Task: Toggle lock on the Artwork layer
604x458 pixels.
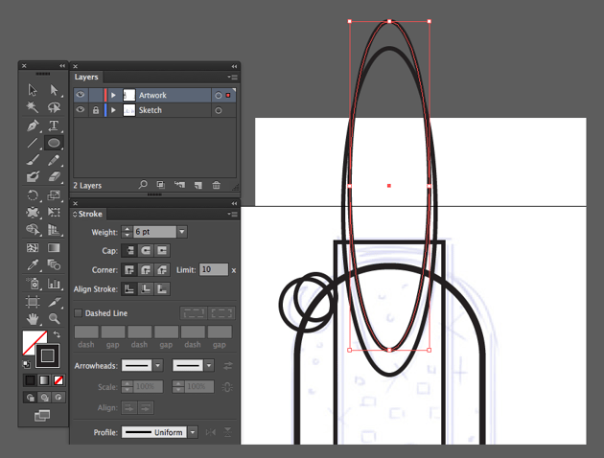Action: (x=96, y=95)
